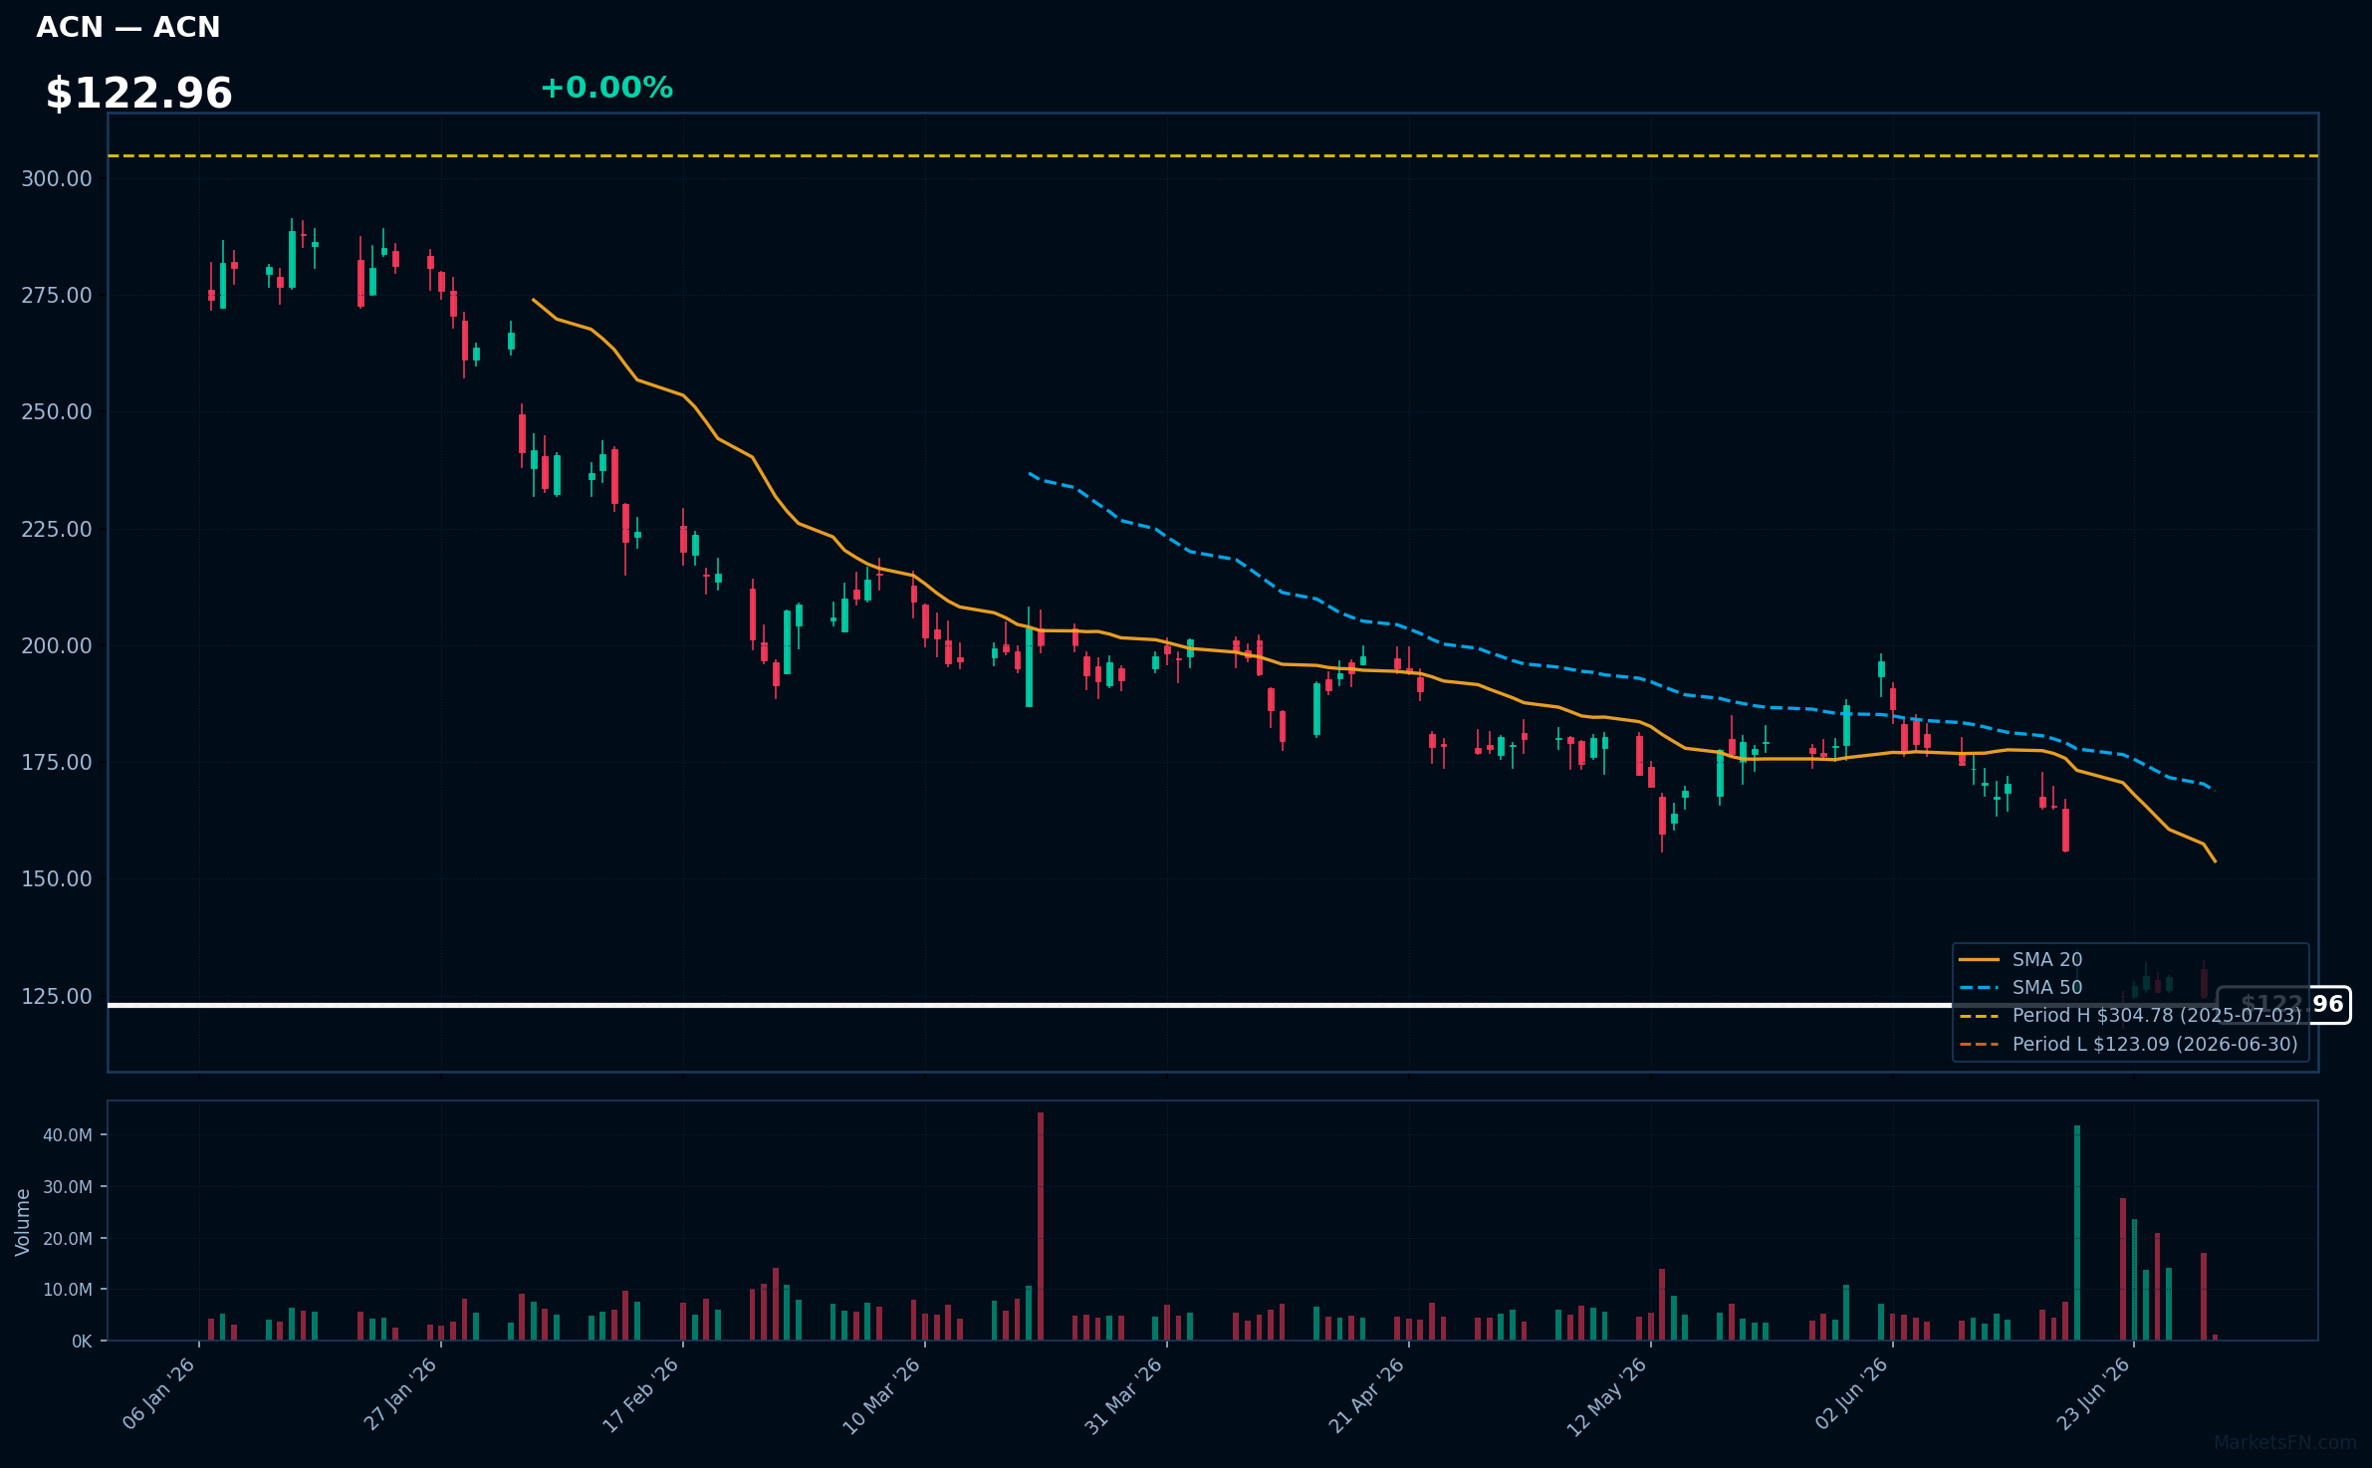Click the 10 Mar '26 date label
This screenshot has width=2372, height=1468.
click(883, 1394)
